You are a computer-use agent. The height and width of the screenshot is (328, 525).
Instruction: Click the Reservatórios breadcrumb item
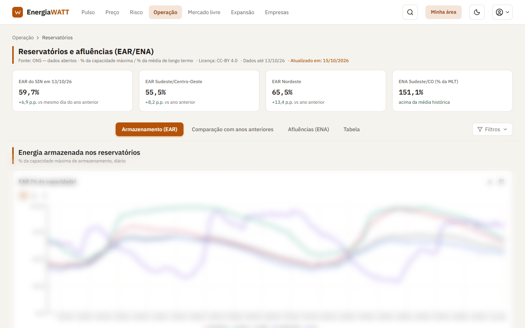coord(57,38)
